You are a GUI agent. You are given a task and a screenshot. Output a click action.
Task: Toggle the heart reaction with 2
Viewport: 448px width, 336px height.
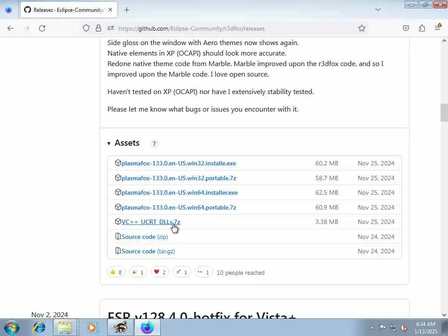coord(160,272)
